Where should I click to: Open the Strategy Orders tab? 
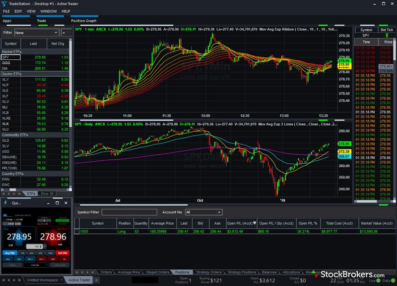pyautogui.click(x=208, y=272)
